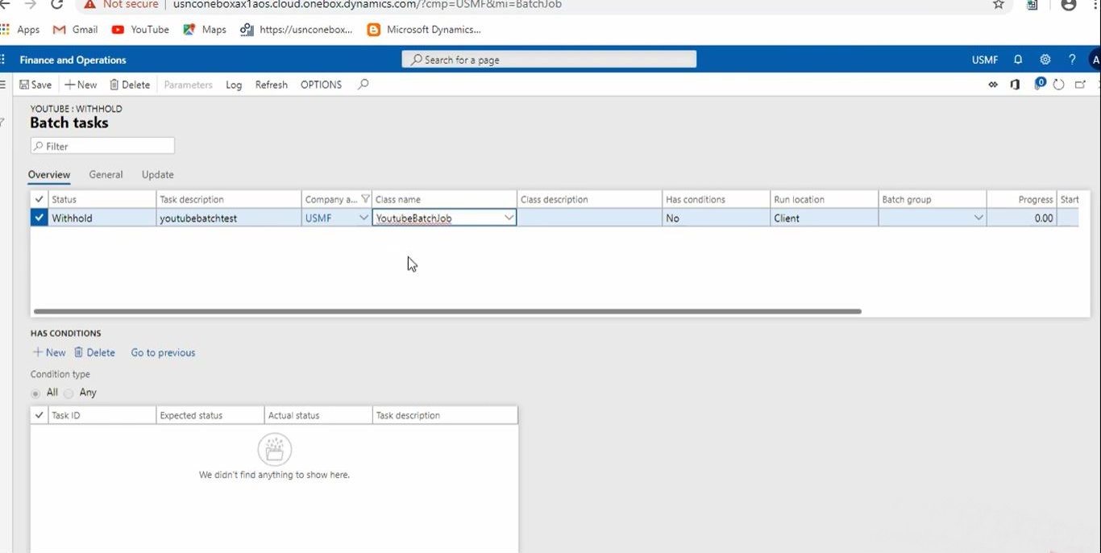Click the refresh session icon near top right

pos(1058,84)
